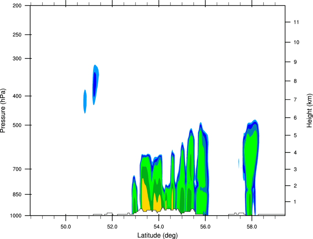The image size is (313, 239).
Task: Click the 54.0 latitude tick label
Action: click(159, 227)
